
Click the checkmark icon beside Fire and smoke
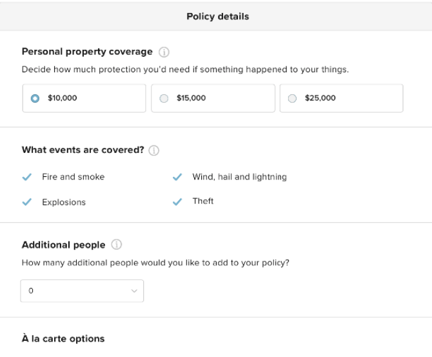[26, 177]
